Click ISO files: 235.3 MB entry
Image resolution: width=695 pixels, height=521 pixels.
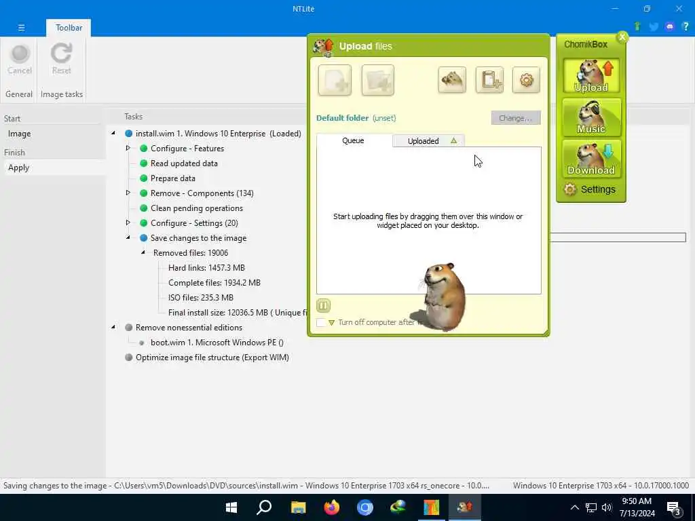pos(201,298)
